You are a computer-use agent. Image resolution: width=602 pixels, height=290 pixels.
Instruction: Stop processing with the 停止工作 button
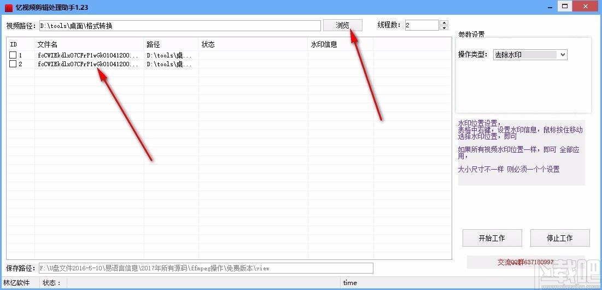point(560,238)
